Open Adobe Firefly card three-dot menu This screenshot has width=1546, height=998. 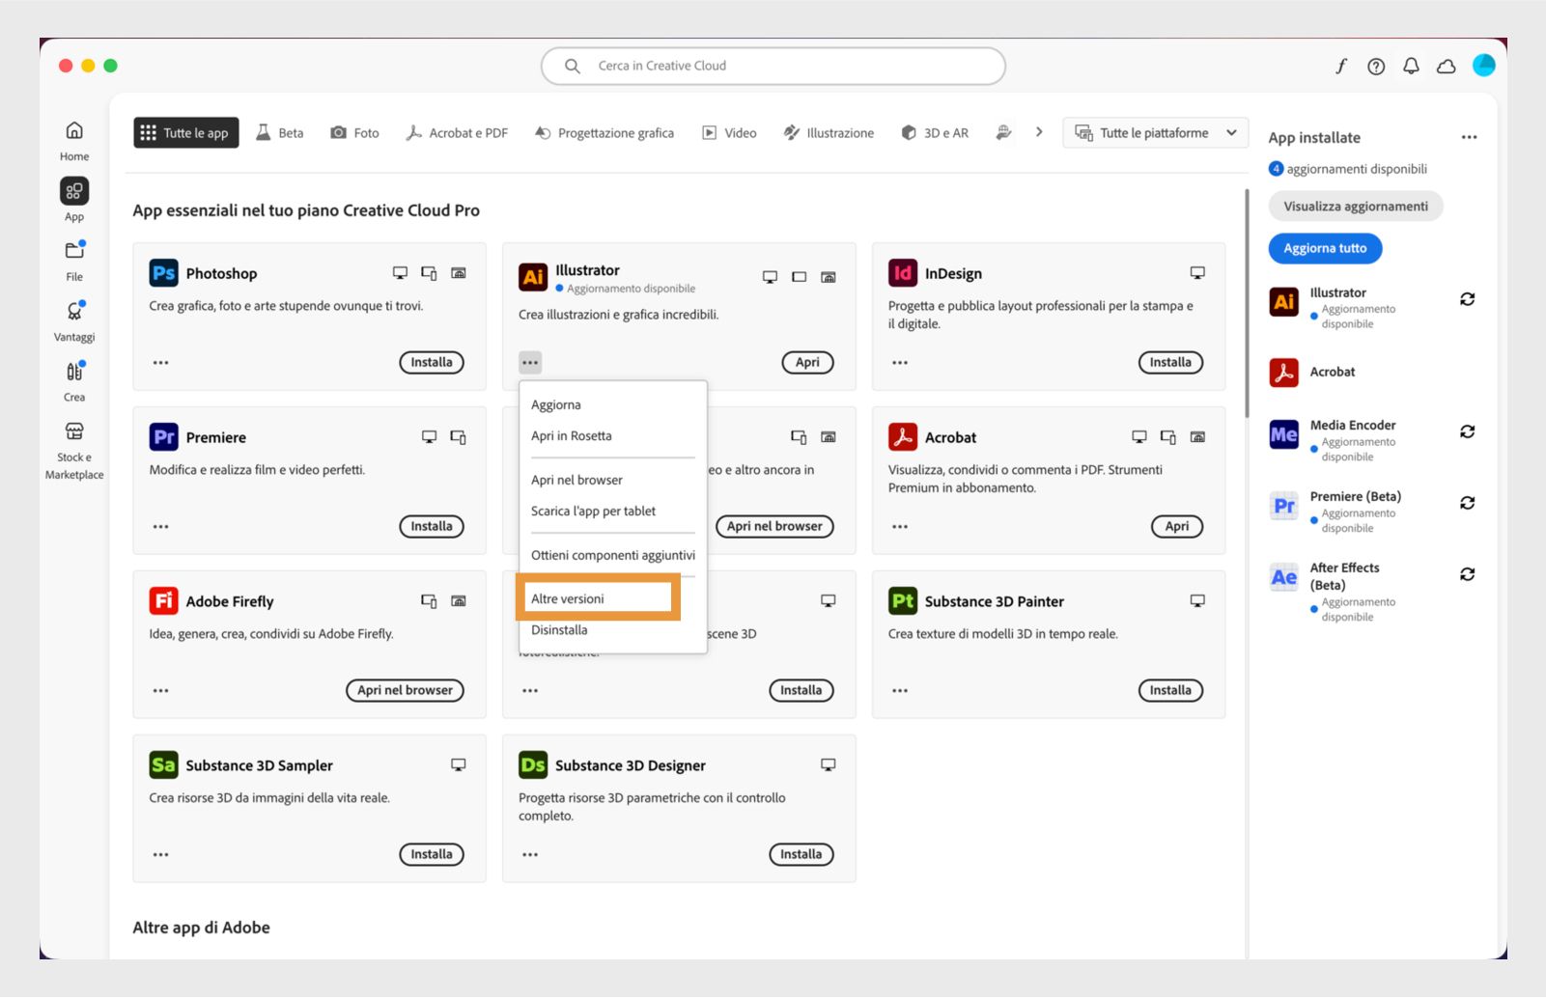point(160,691)
